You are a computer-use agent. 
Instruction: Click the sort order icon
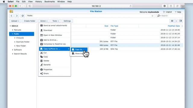[181, 21]
